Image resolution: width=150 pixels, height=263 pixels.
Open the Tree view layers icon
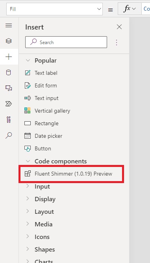coord(9,41)
